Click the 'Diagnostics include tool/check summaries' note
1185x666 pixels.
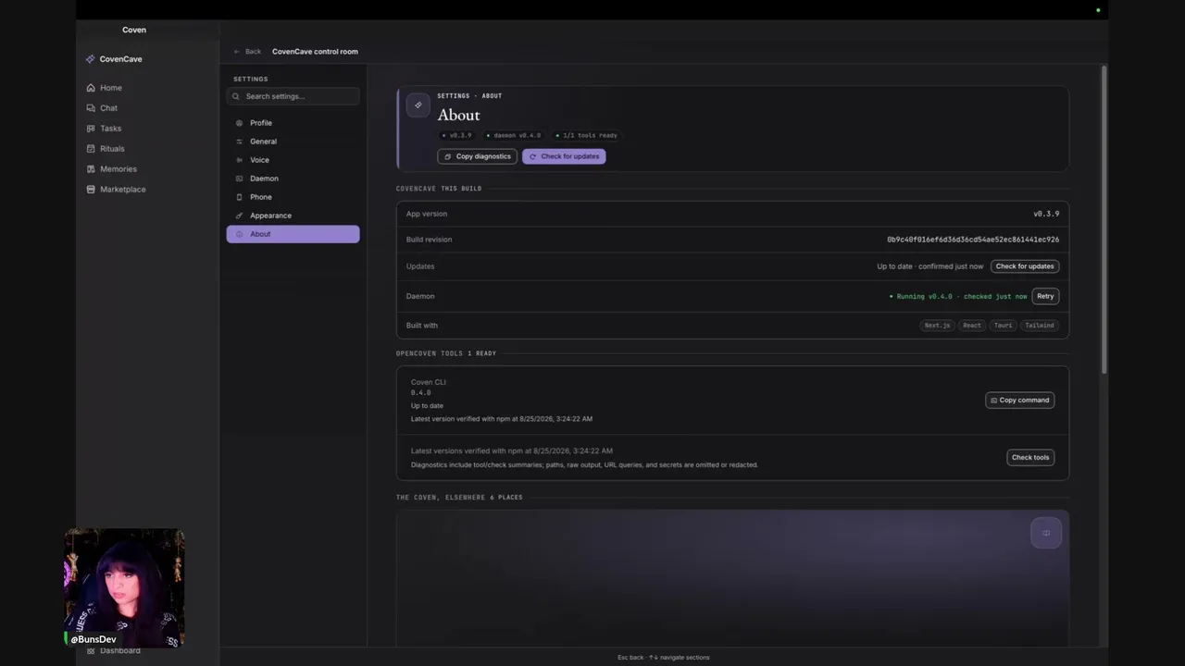click(584, 465)
